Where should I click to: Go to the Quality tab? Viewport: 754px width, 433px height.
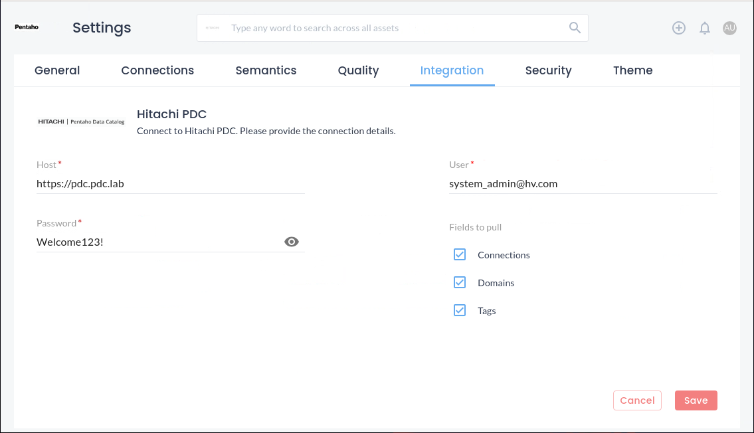[x=358, y=70]
